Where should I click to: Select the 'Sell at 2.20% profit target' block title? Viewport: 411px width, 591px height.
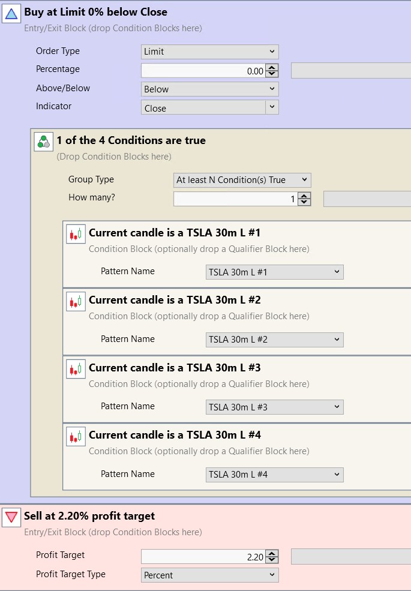[x=89, y=516]
